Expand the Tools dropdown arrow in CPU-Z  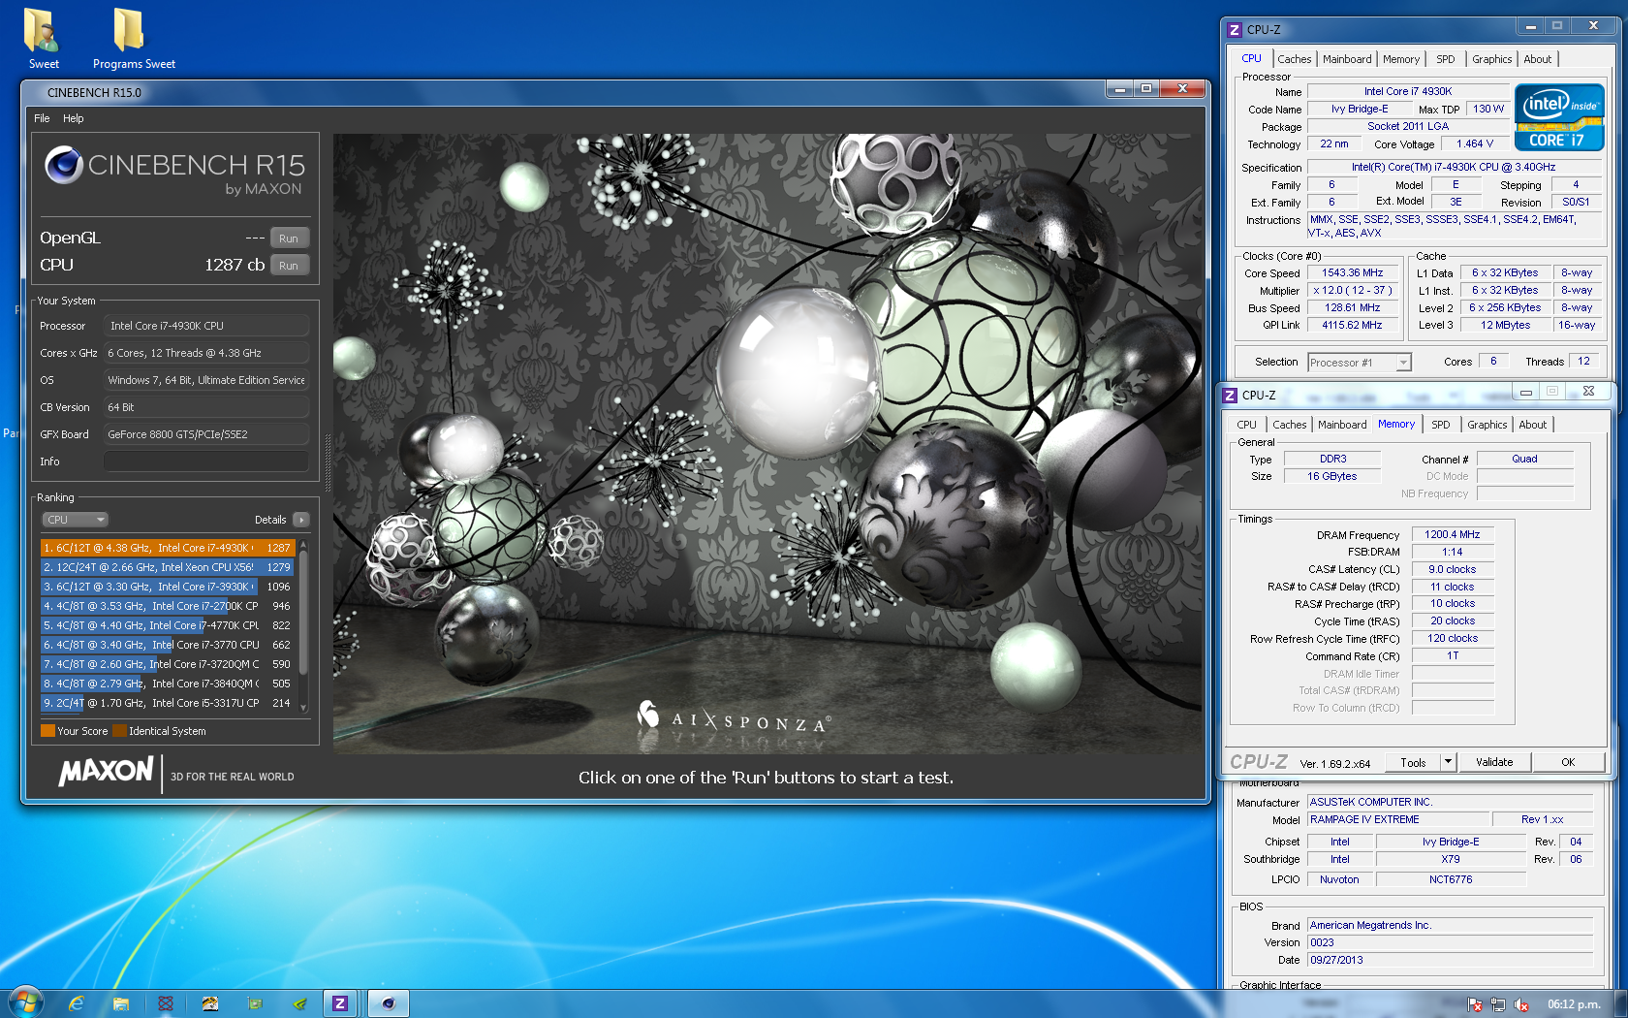1448,762
